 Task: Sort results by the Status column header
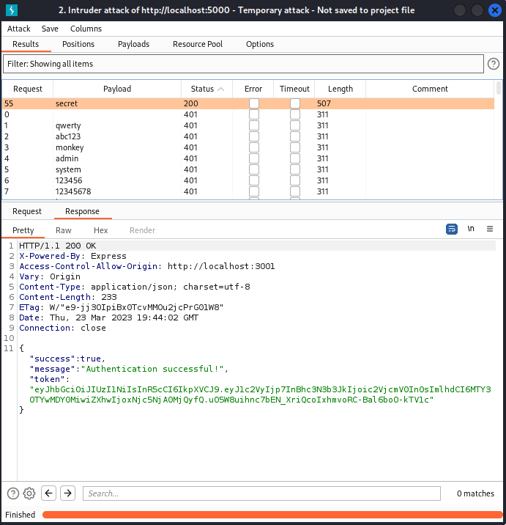point(202,89)
